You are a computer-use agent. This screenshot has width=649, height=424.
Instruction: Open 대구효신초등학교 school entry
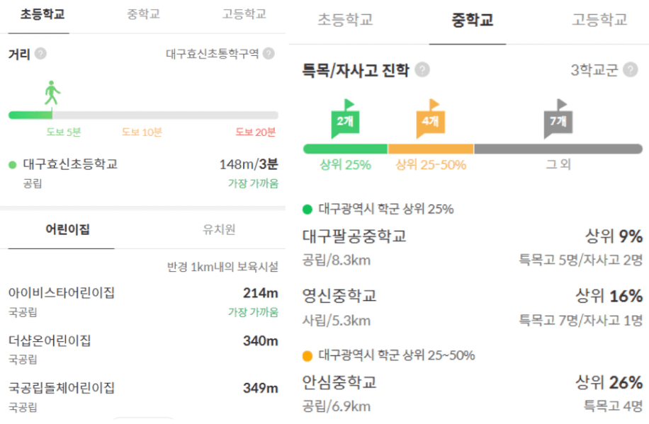pyautogui.click(x=71, y=164)
